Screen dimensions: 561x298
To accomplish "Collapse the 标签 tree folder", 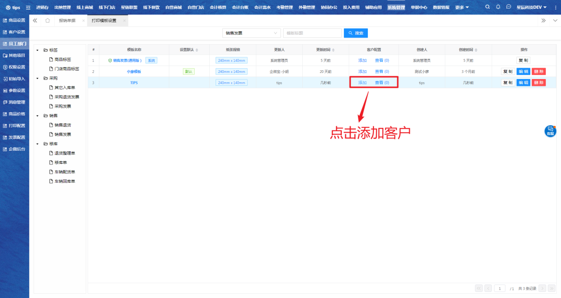I will coord(37,50).
